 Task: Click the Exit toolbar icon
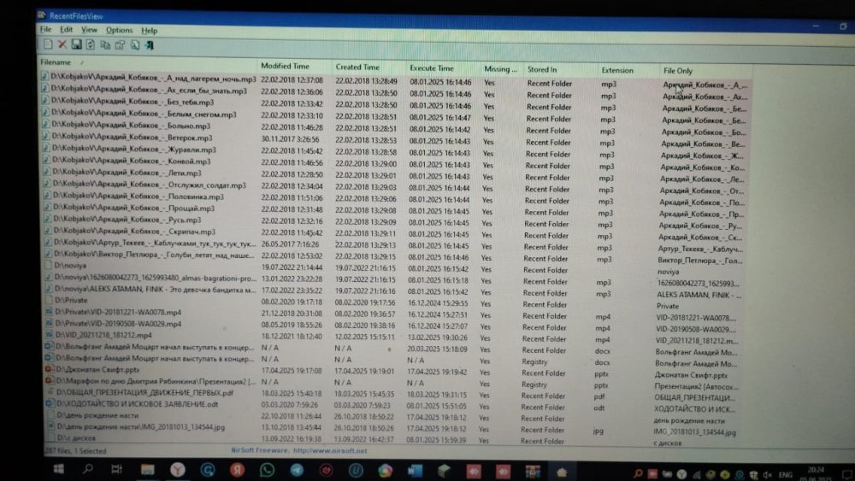(149, 45)
